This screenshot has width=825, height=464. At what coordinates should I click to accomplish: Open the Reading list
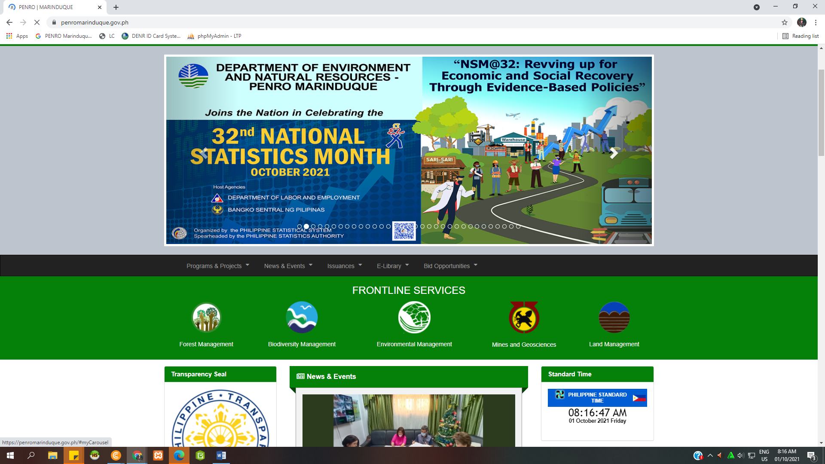[x=801, y=36]
